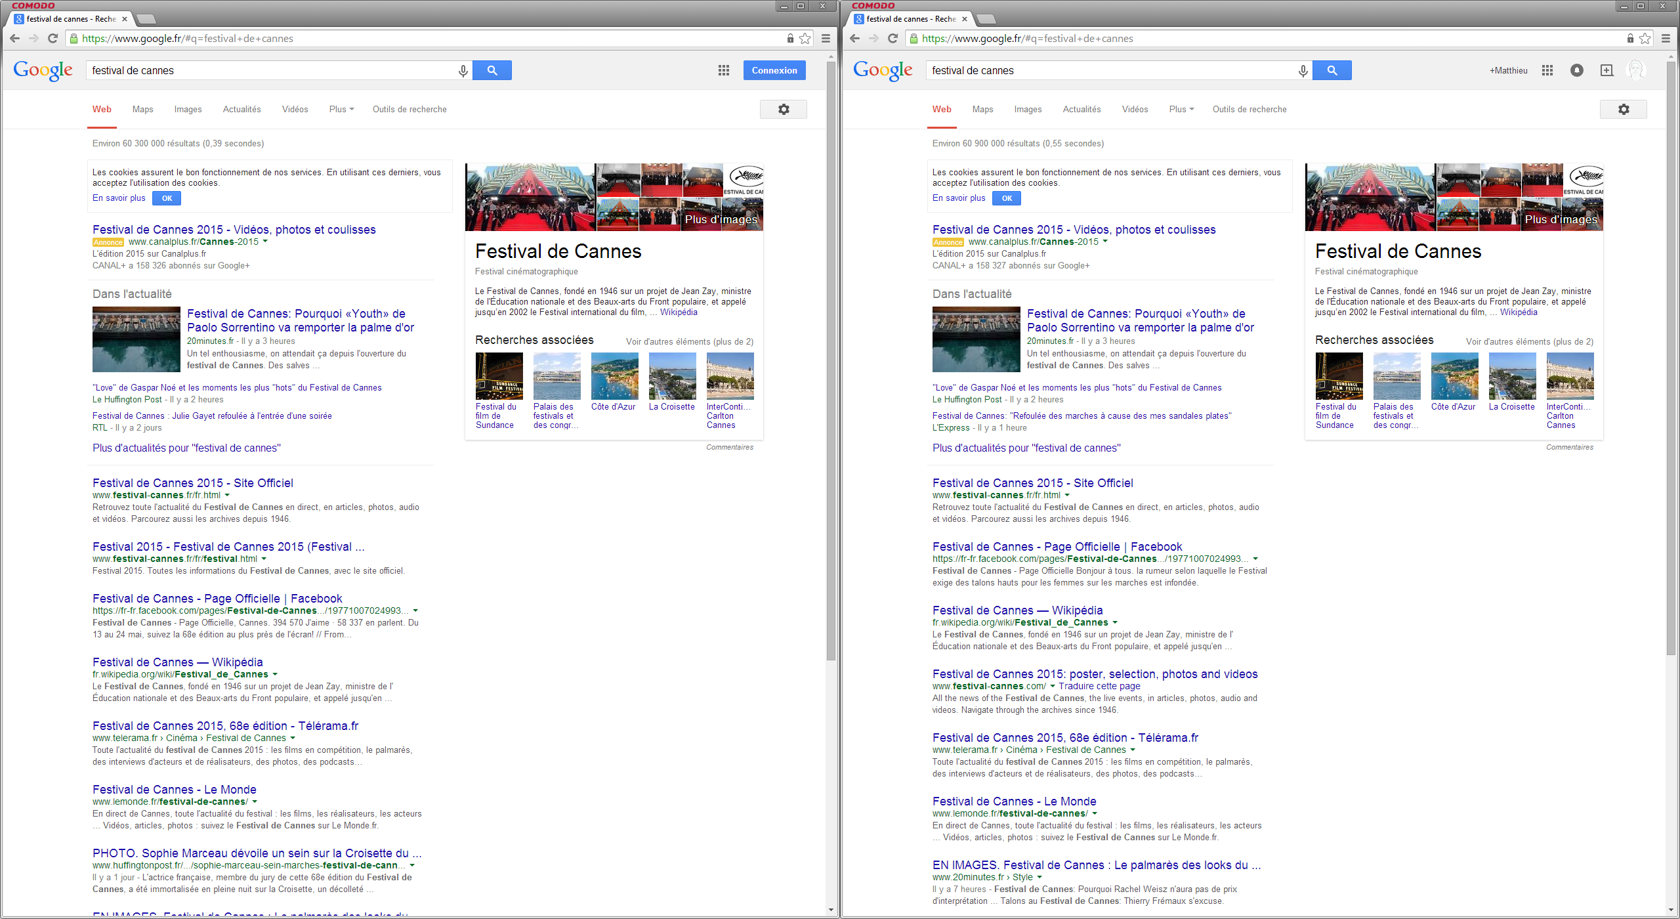
Task: Open telerama.fr result dropdown arrow in right window
Action: (x=1133, y=750)
